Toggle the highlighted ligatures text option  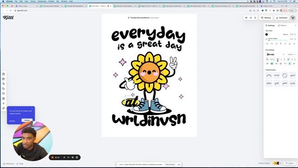click(x=290, y=63)
